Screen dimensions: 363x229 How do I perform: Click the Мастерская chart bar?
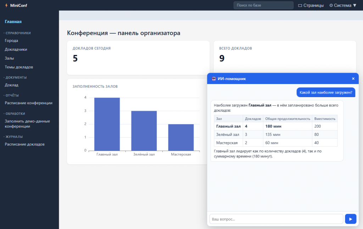coord(181,138)
